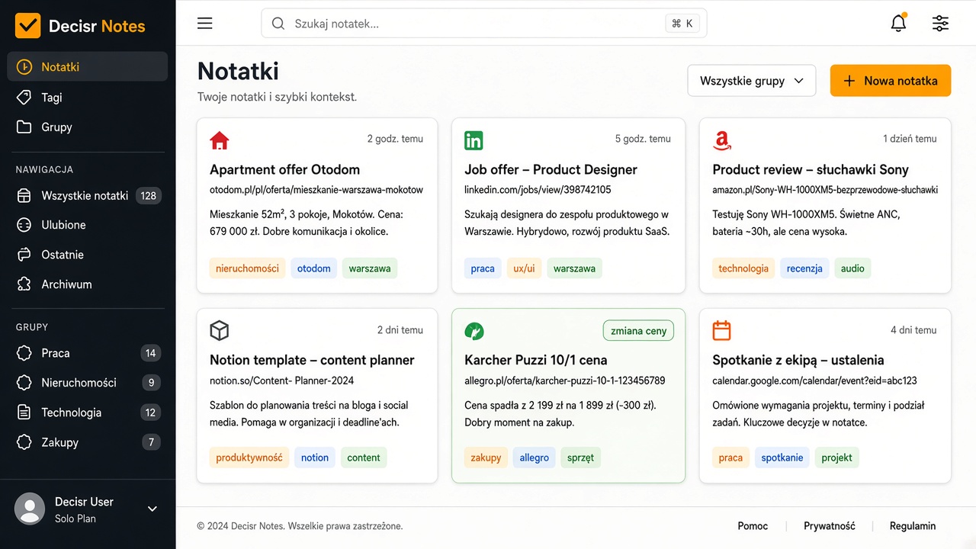Click the LinkedIn icon on job offer card
This screenshot has height=549, width=976.
click(x=474, y=140)
